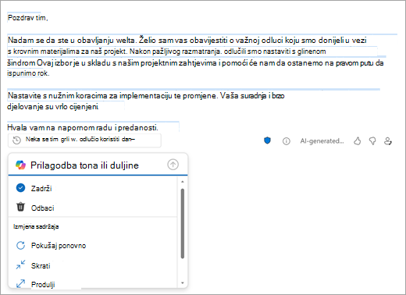Choose Odbaci to discard the draft
This screenshot has height=295, width=406.
point(93,208)
